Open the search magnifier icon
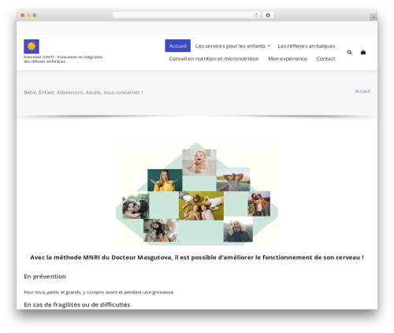Screen dimensions: 394x333 tap(349, 52)
